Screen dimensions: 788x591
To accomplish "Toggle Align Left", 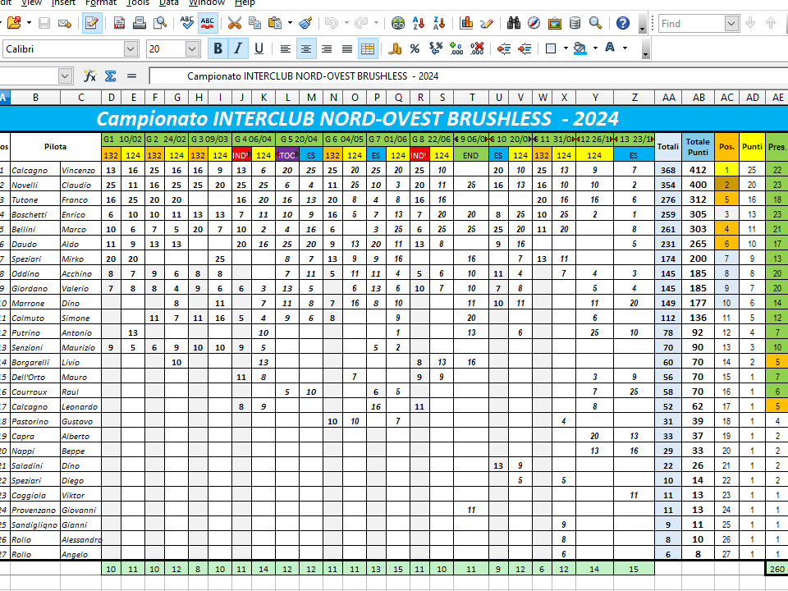I will (286, 48).
